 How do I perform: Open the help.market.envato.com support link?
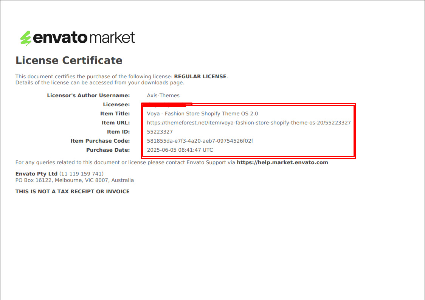282,162
